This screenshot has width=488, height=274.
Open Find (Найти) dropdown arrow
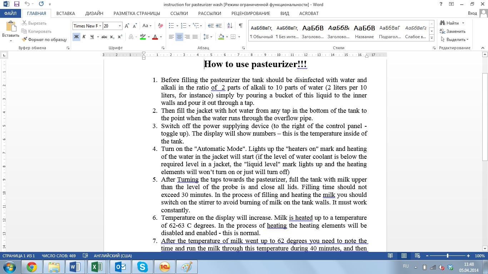point(463,23)
